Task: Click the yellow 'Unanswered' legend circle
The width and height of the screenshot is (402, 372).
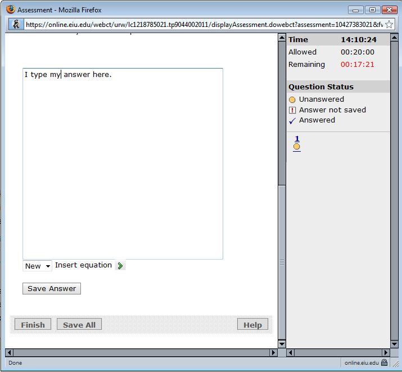Action: pos(292,100)
